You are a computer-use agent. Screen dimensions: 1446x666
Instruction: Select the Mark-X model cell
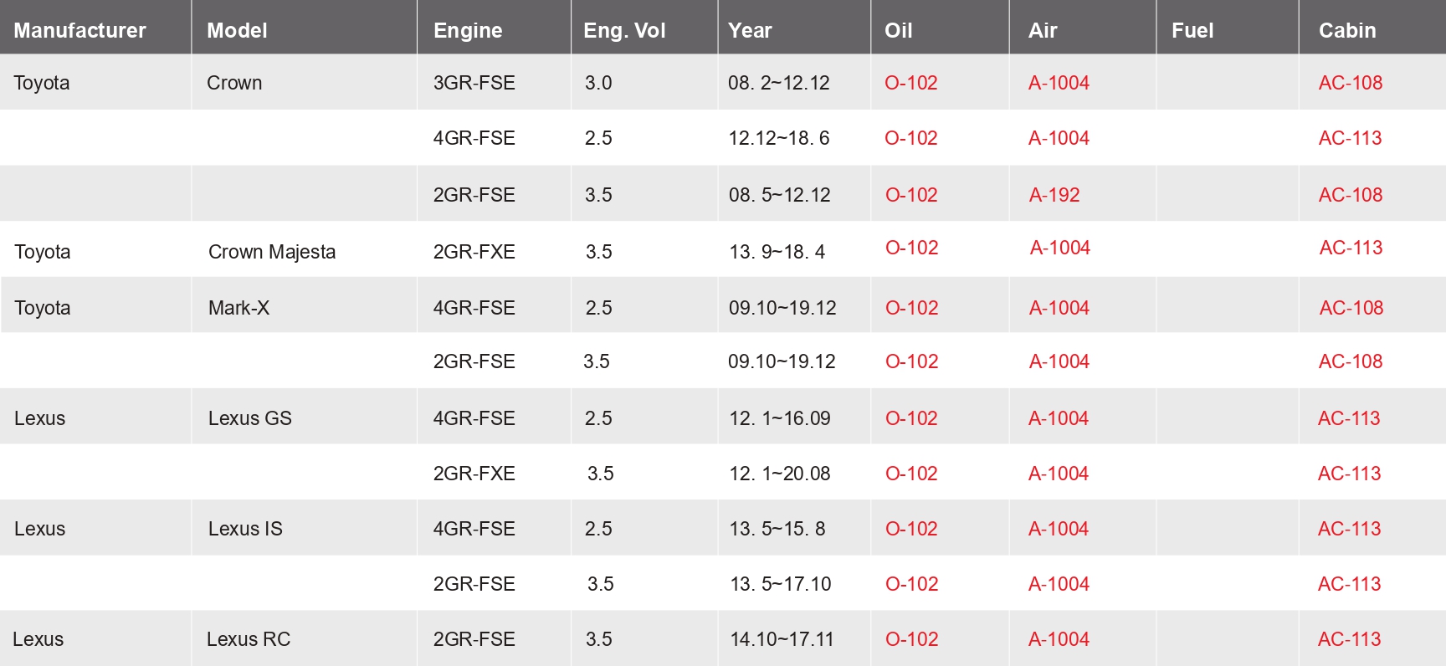tap(238, 308)
